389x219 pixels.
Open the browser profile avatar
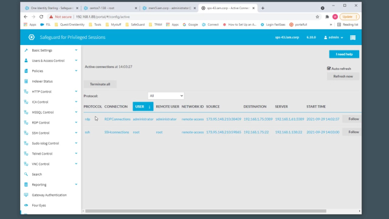tap(335, 16)
